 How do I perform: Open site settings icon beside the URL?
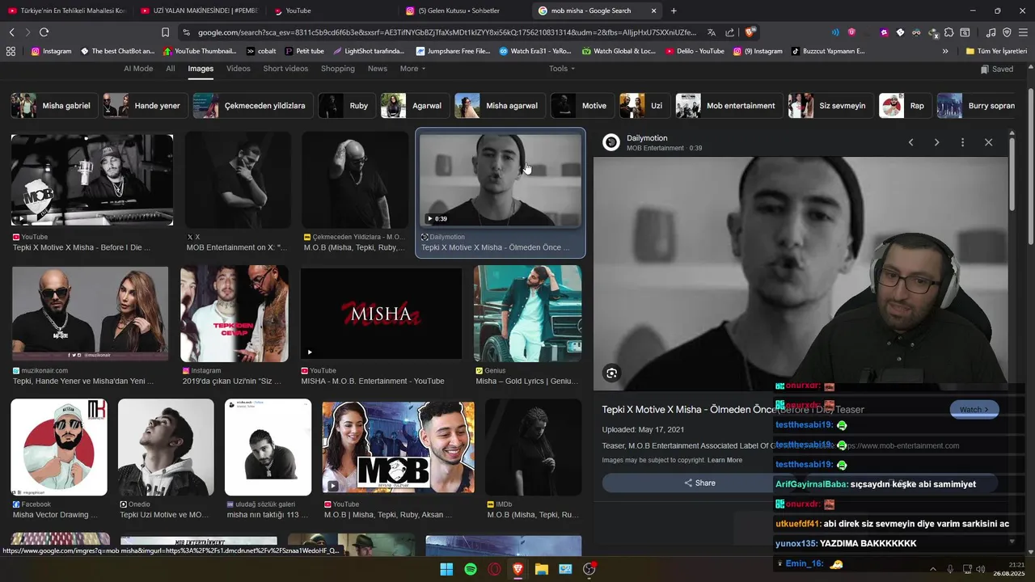pos(186,32)
